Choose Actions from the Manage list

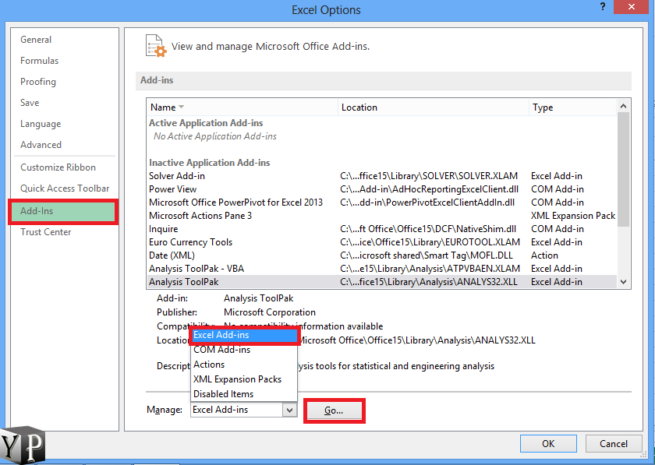point(244,365)
